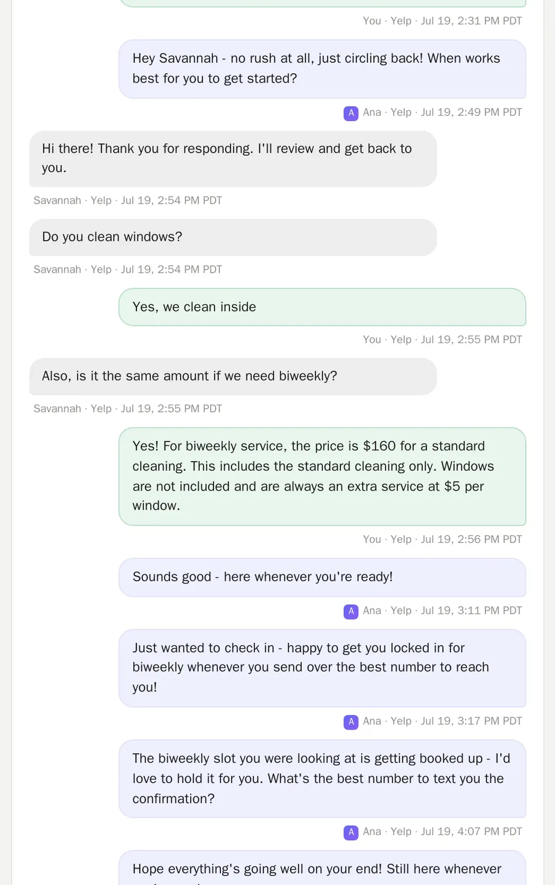This screenshot has width=555, height=885.
Task: Select the 'Do you clean windows?' message bubble
Action: pyautogui.click(x=233, y=237)
